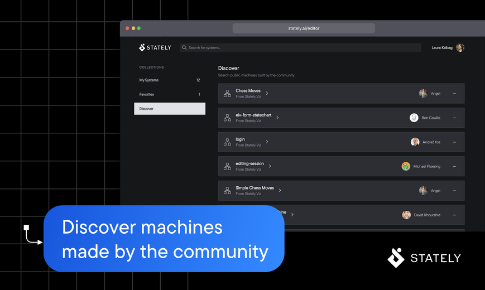Click the David Khourshid author name
485x290 pixels.
[x=427, y=215]
